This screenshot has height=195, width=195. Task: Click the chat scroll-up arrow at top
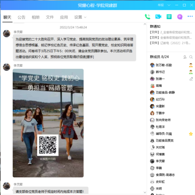click(145, 24)
